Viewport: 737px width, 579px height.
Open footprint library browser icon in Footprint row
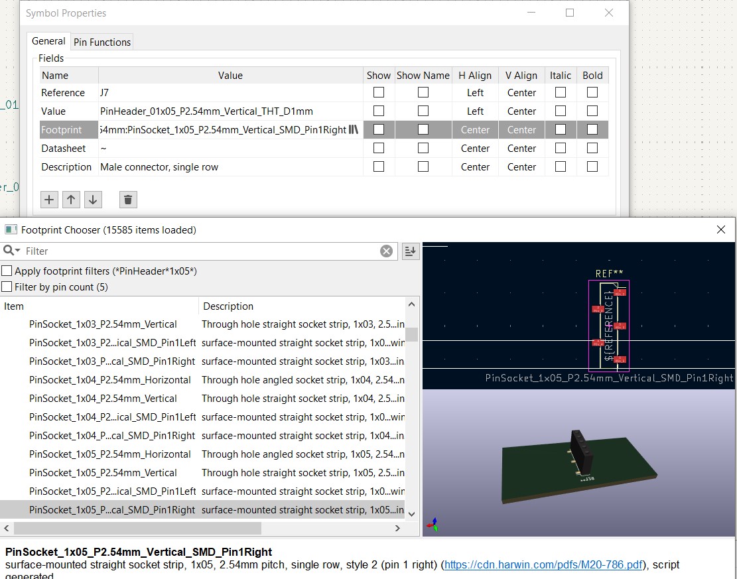click(354, 130)
